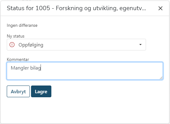Screen dimensions: 170x124
Task: Place cursor on the word bilag
Action: pos(35,68)
